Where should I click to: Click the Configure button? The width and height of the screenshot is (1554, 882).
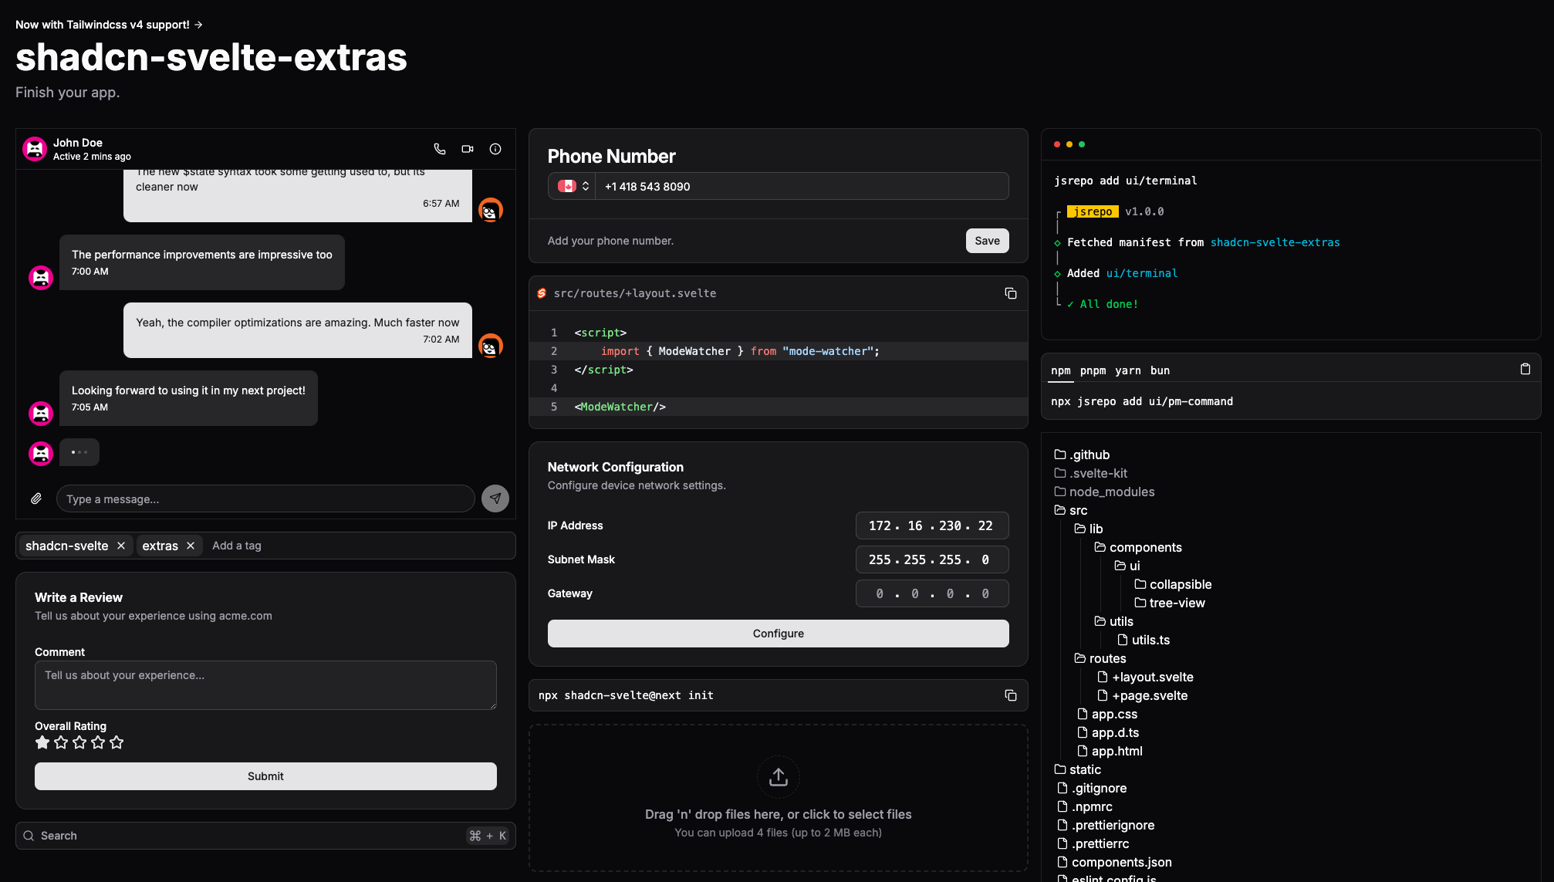[x=778, y=634]
